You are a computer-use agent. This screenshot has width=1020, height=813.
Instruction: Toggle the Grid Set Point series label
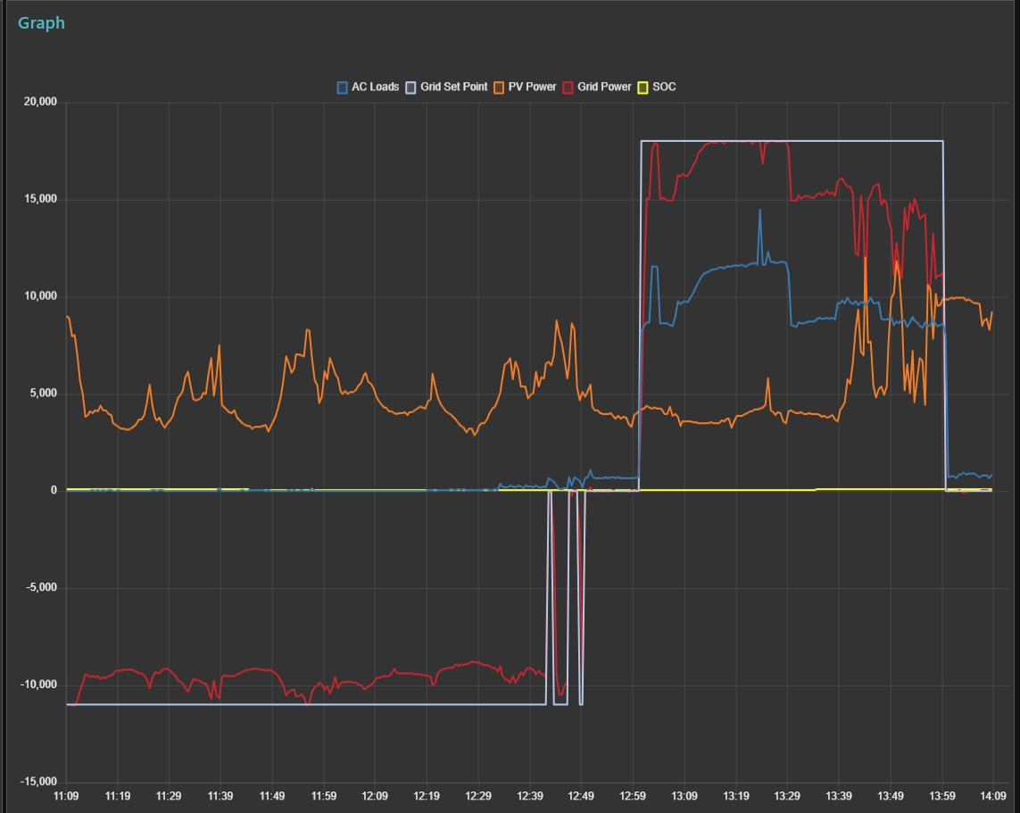pos(454,87)
